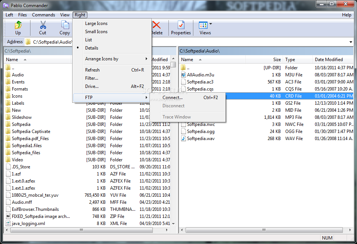The height and width of the screenshot is (244, 357).
Task: Click the up-dir folder icon in right panel
Action: pyautogui.click(x=183, y=67)
